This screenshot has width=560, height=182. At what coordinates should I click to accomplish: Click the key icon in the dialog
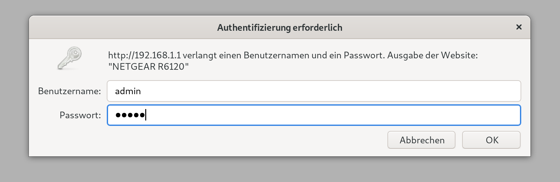pyautogui.click(x=70, y=58)
